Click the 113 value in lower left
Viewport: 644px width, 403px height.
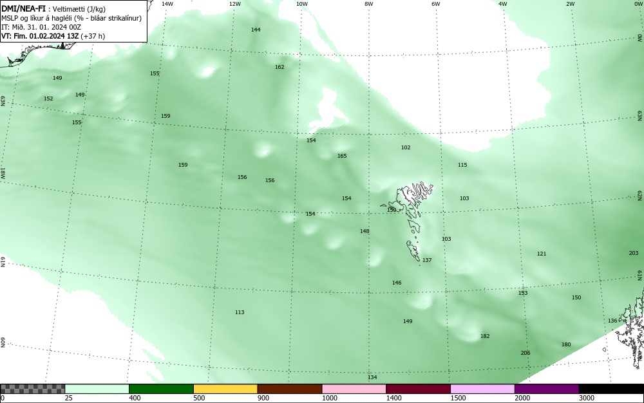pyautogui.click(x=240, y=312)
